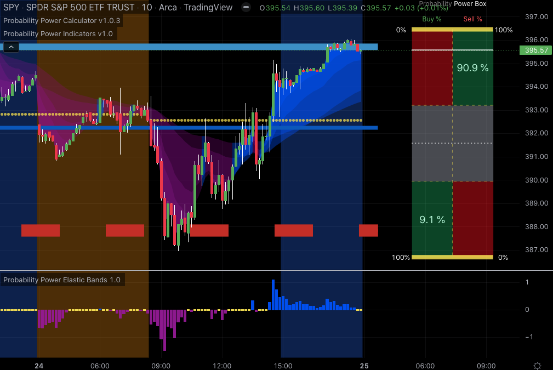Collapse the indicator legend with chevron button
This screenshot has height=370, width=553.
coord(10,47)
